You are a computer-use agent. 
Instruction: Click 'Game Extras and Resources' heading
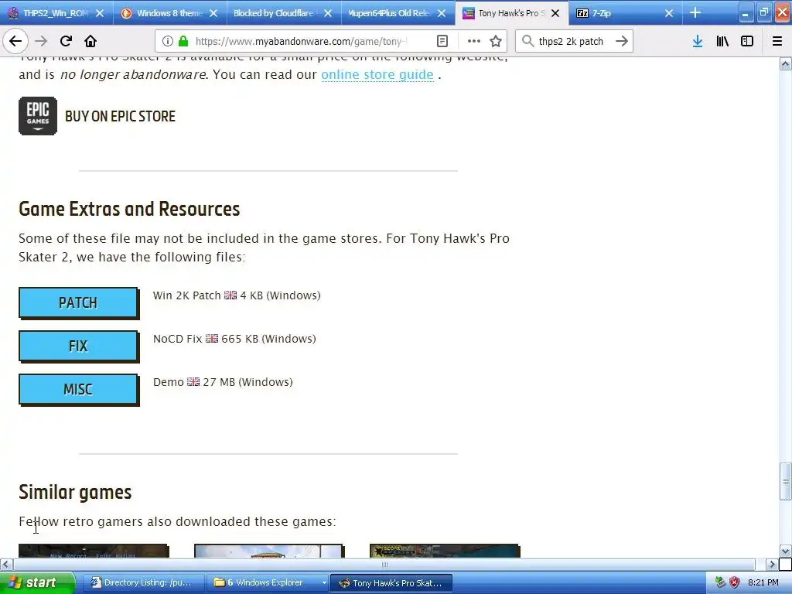129,209
